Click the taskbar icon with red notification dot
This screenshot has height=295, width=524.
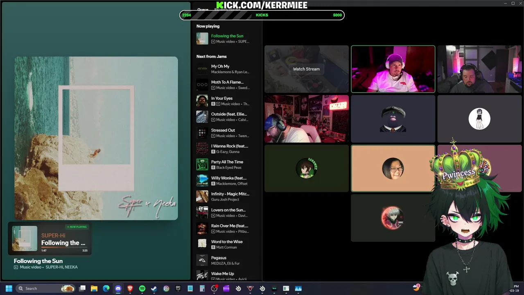tap(214, 288)
